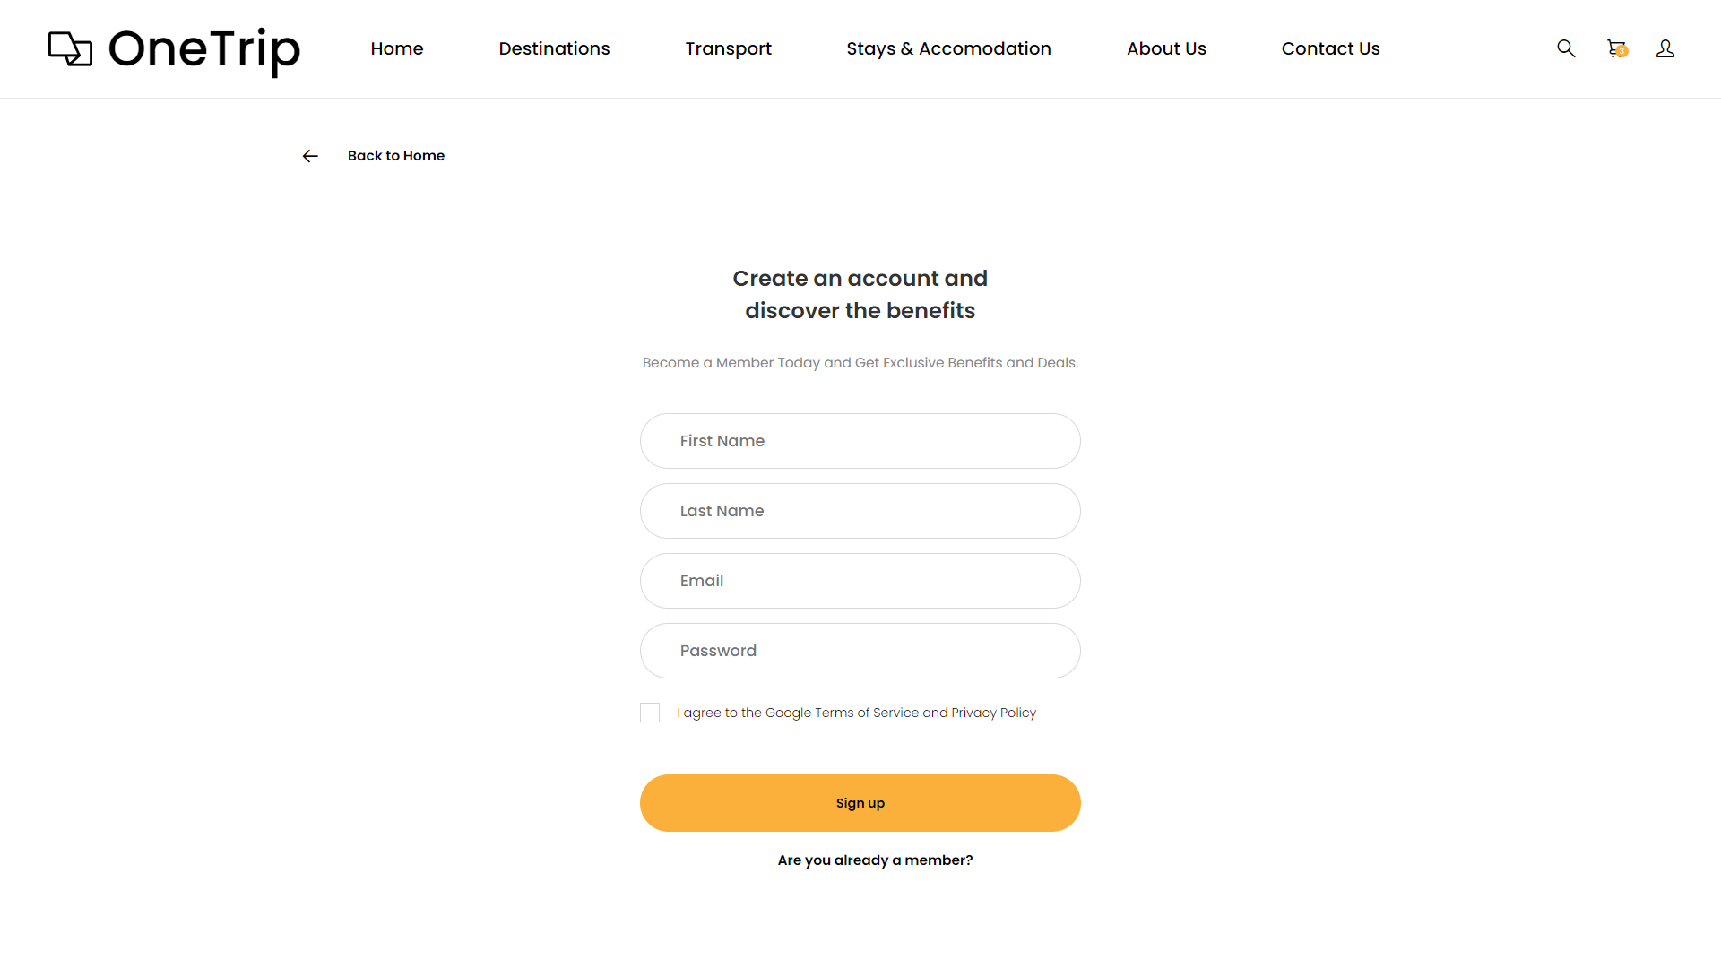Click the back arrow near Back to Home

[x=309, y=155]
